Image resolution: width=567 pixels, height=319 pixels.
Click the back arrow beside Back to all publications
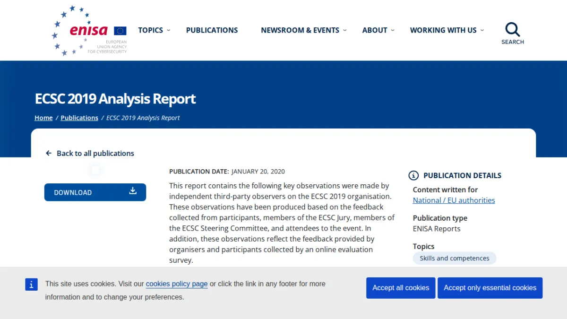(48, 153)
